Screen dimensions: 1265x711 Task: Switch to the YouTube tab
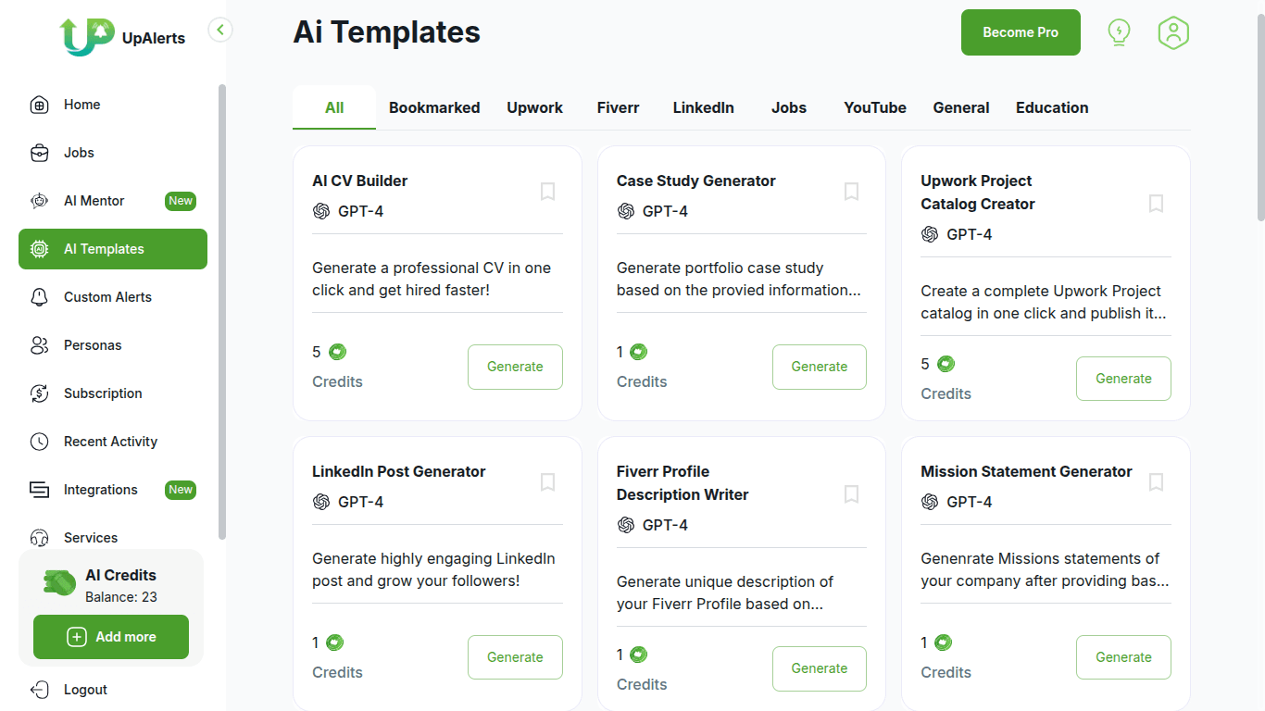875,107
